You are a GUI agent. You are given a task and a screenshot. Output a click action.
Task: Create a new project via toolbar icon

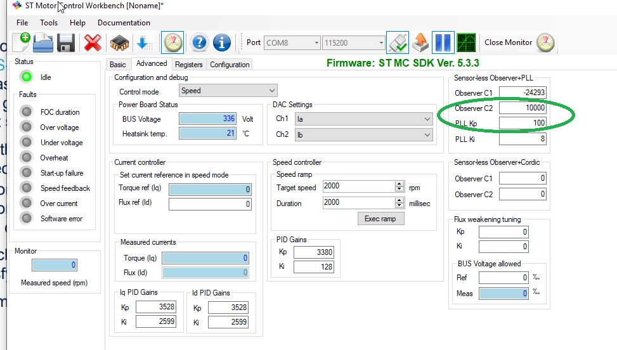(22, 42)
